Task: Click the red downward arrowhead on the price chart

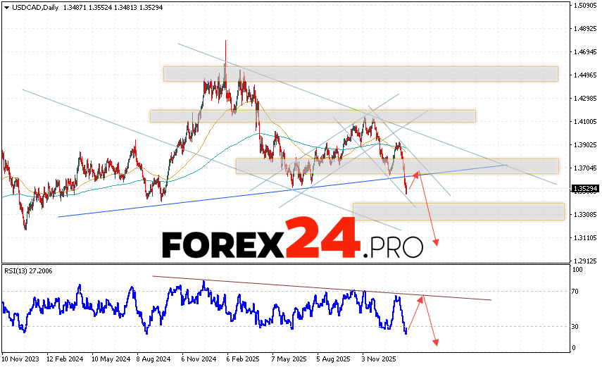Action: click(x=437, y=242)
